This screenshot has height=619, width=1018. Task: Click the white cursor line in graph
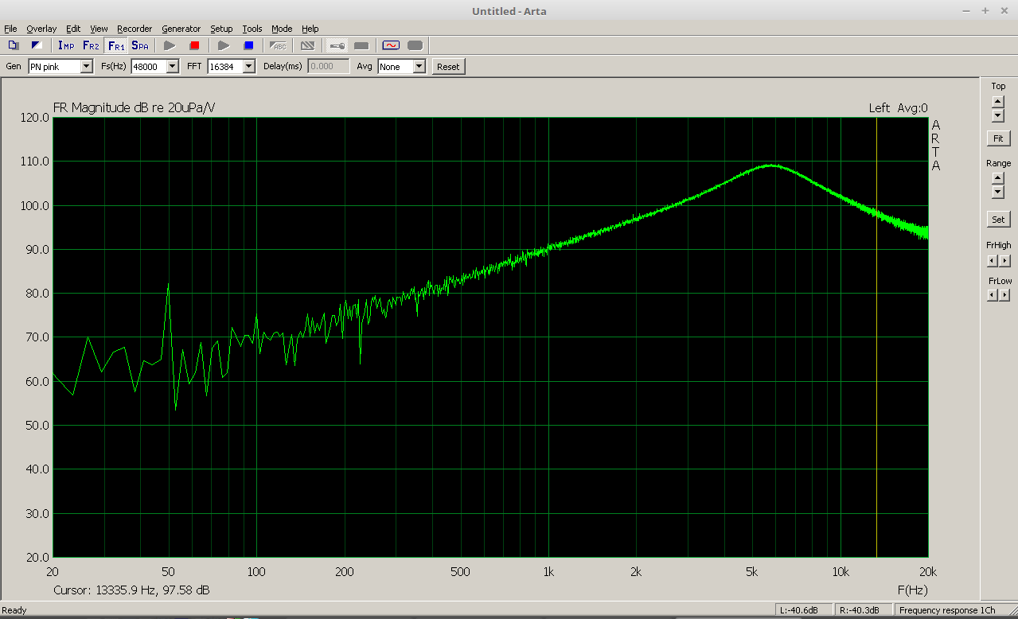tap(876, 337)
